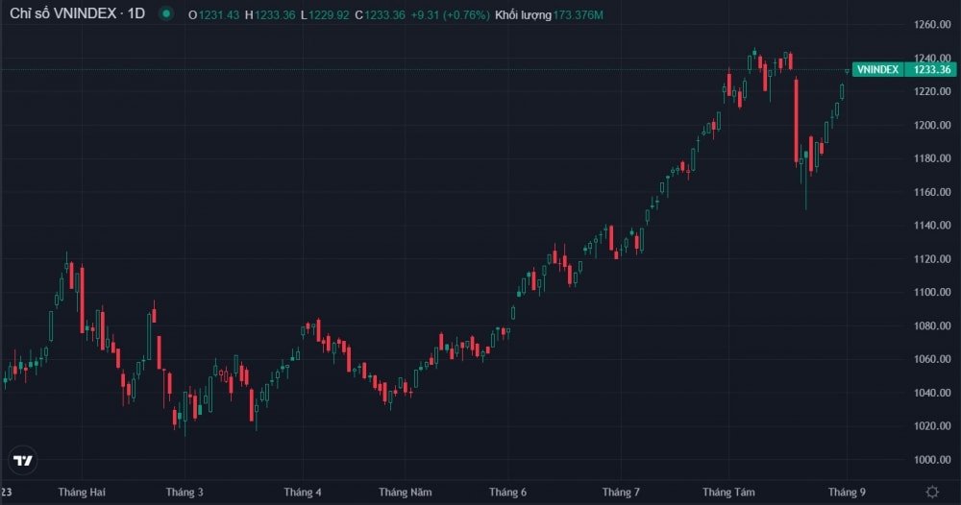Click the 1020.00 price axis label
961x505 pixels.
[x=932, y=425]
